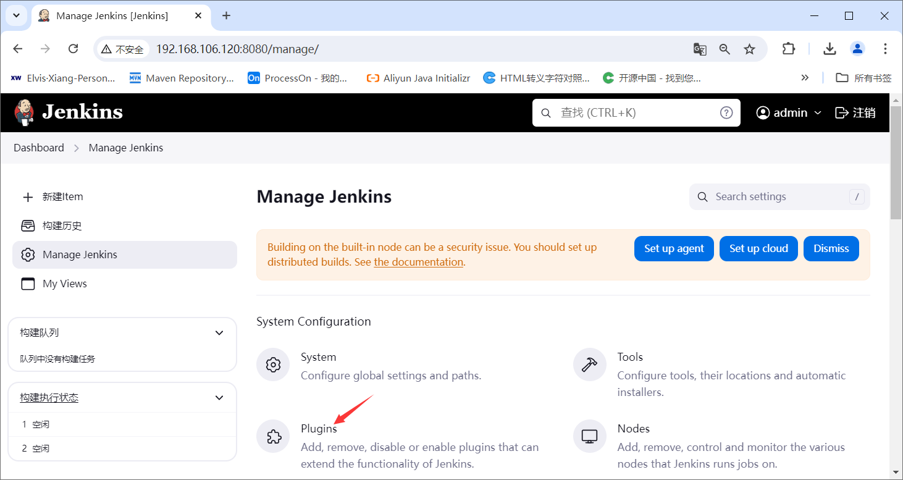Screen dimensions: 903x480
Task: Open the HTML转义字符对照 bookmark
Action: pyautogui.click(x=537, y=78)
